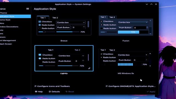
Task: Open Combo box in Fusion preview
Action: pos(133,22)
